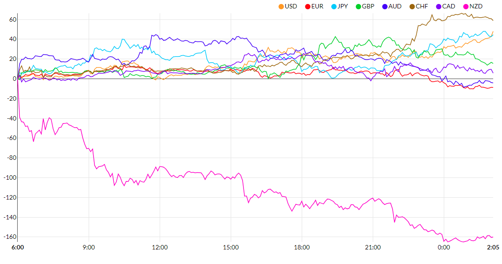Click the GBP legend text label
Screen dimensions: 502x264
[369, 7]
